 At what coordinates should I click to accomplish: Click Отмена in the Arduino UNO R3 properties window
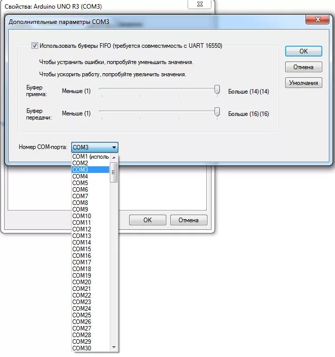[189, 220]
